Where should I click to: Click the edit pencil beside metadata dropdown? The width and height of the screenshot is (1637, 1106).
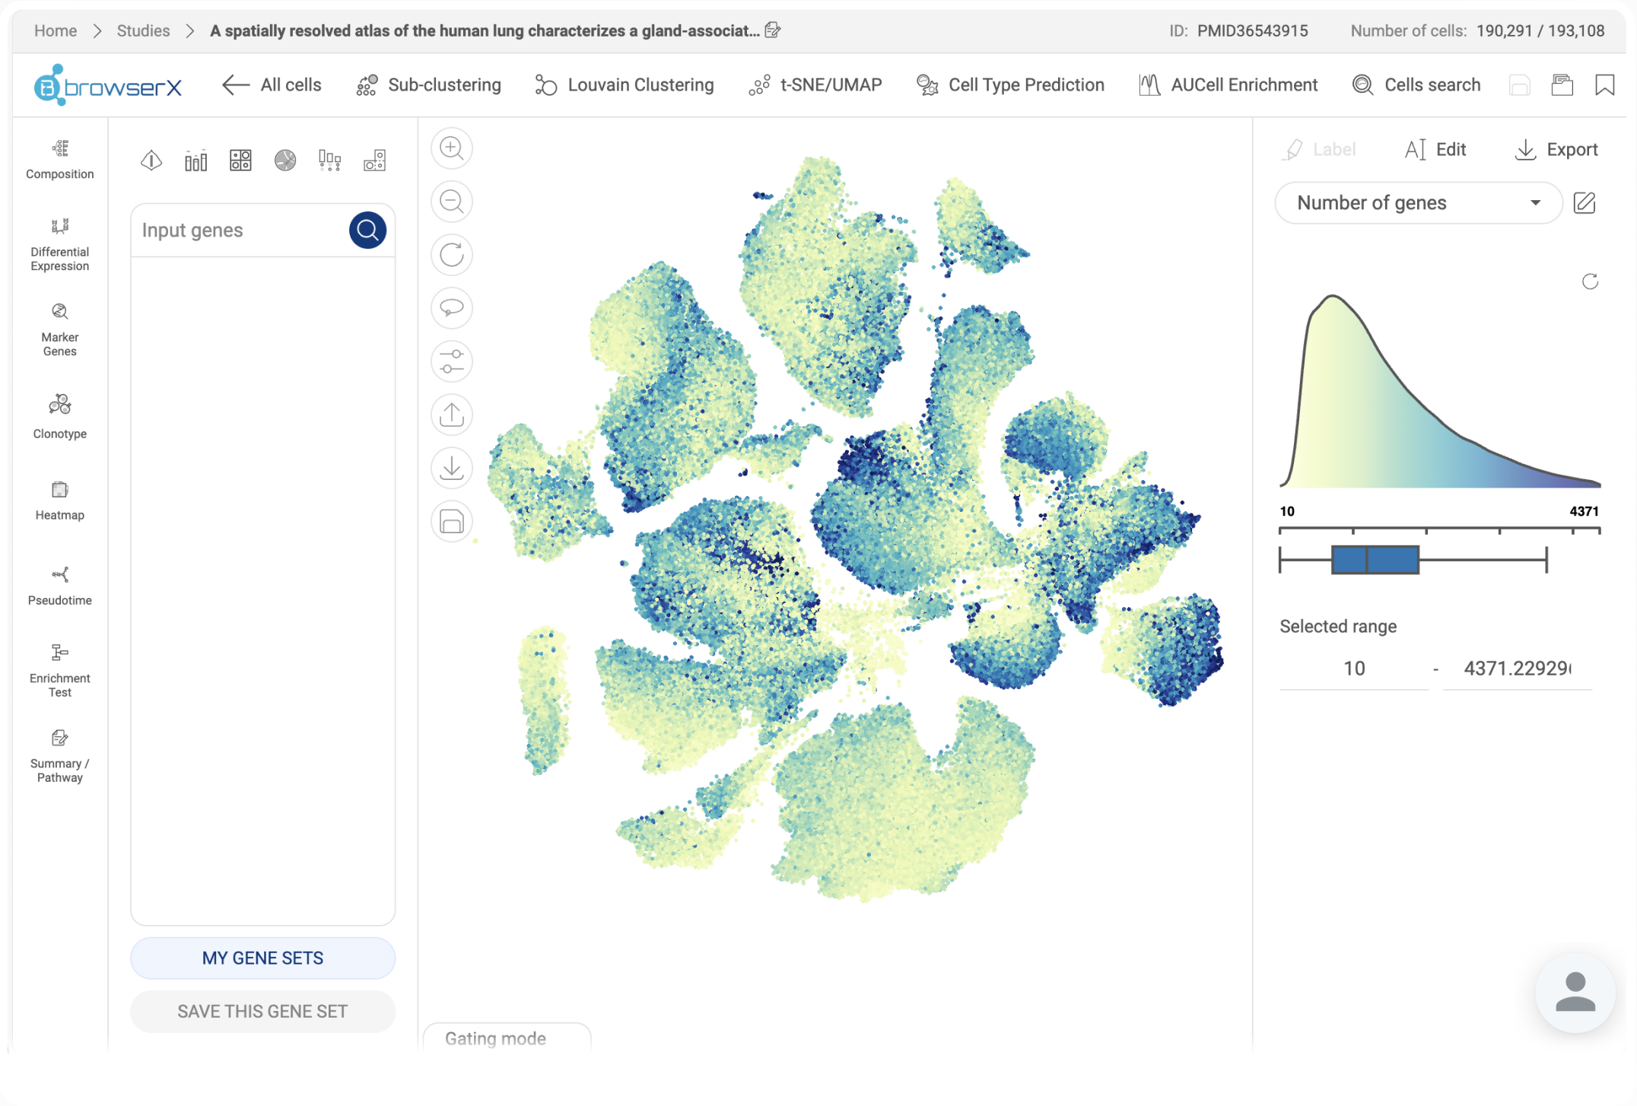pyautogui.click(x=1585, y=203)
